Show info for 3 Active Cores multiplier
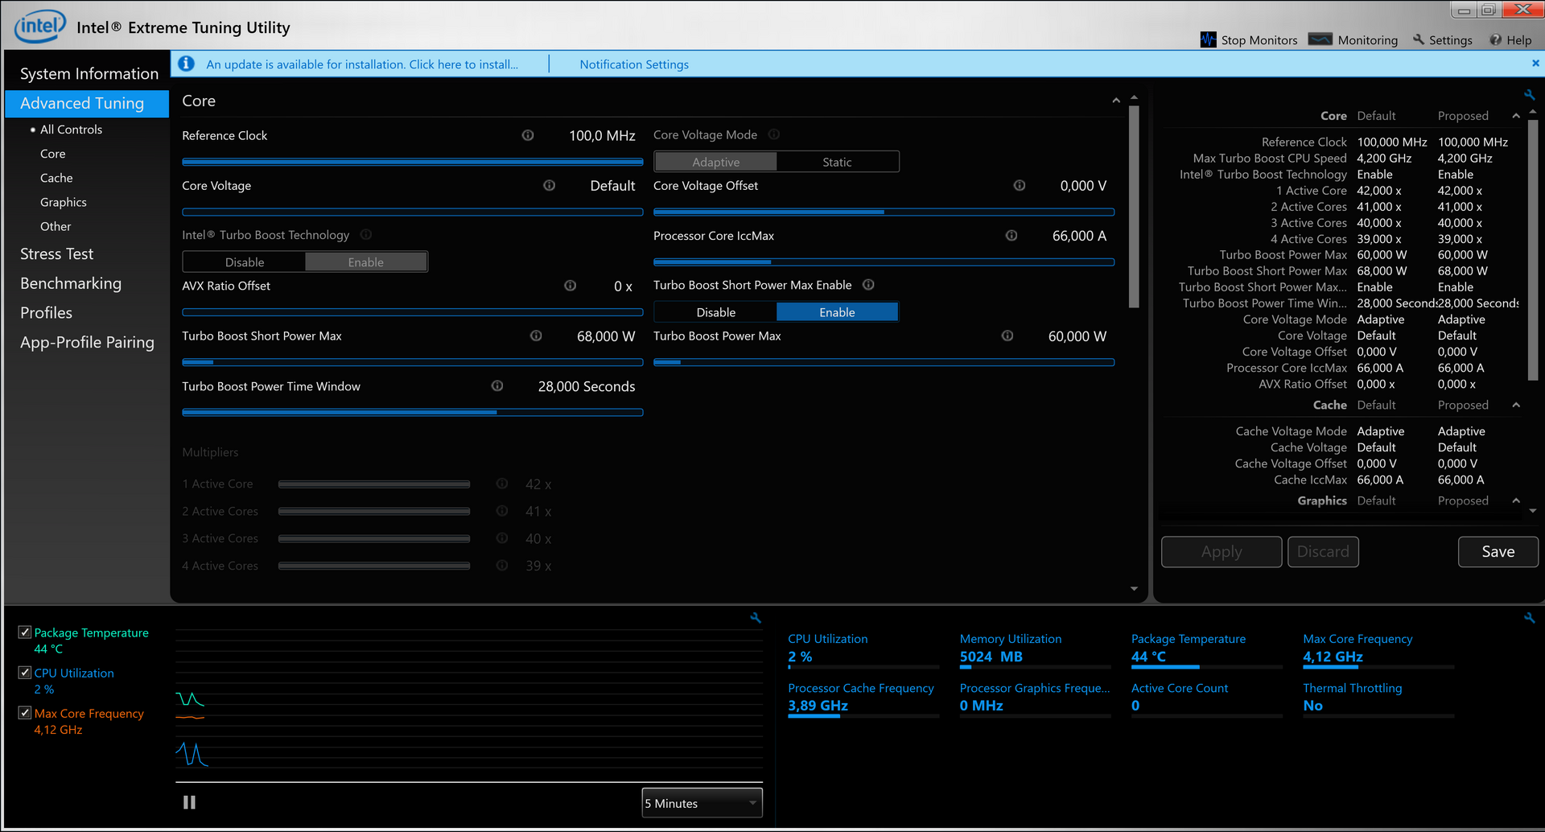The image size is (1545, 832). point(502,538)
